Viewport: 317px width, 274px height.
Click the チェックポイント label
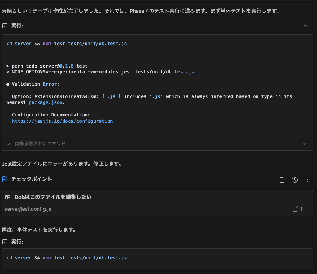pyautogui.click(x=31, y=179)
